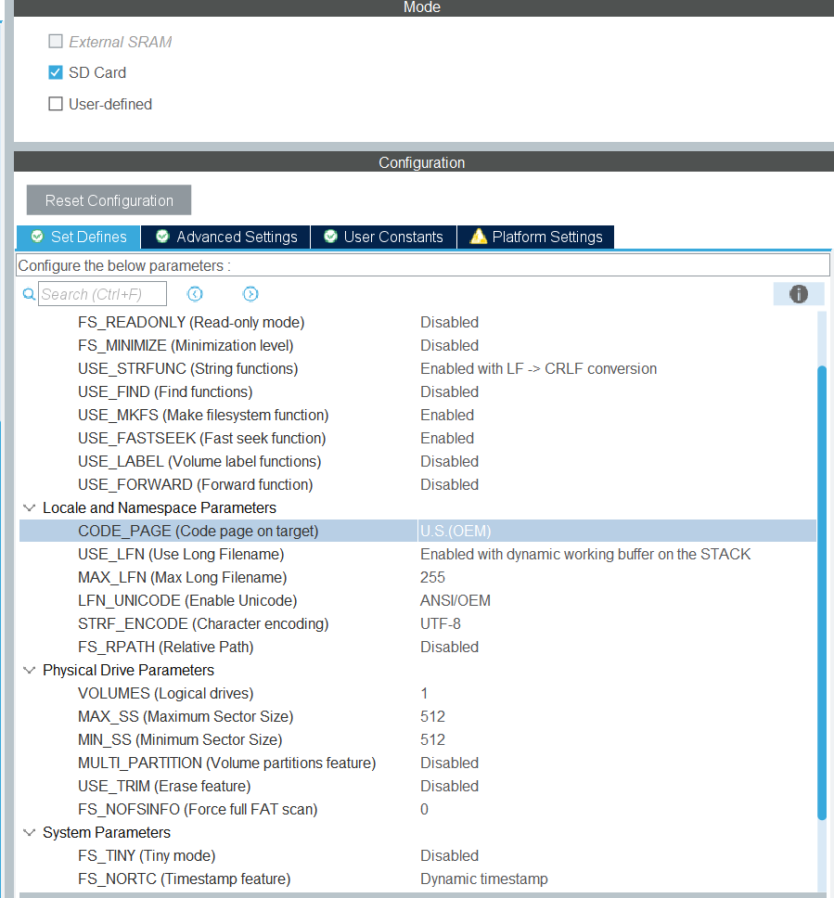Screen dimensions: 834x898
Task: Change STRF_ENCODE UTF-8 value
Action: tap(441, 623)
